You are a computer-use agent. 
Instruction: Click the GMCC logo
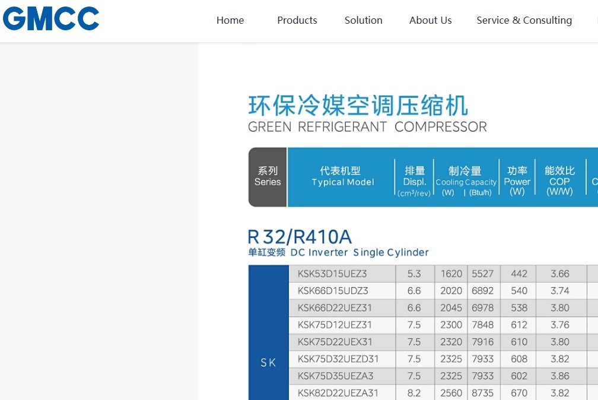(x=51, y=18)
